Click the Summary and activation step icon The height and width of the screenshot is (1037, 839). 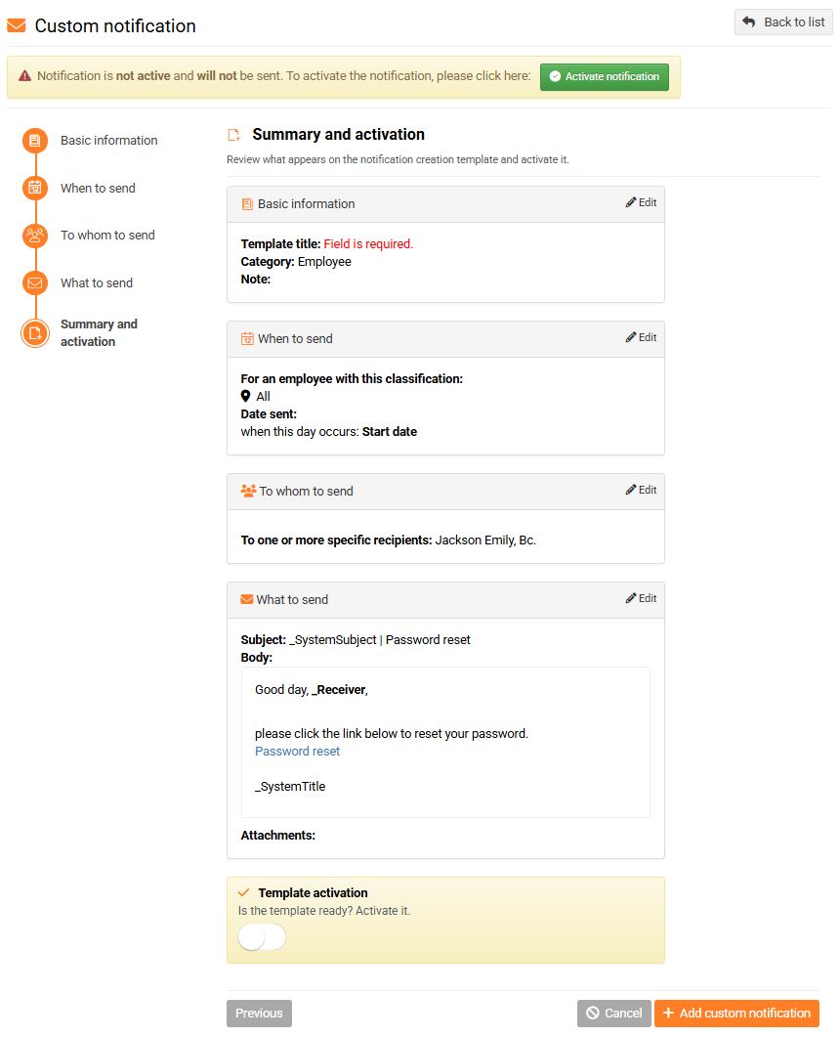click(35, 333)
